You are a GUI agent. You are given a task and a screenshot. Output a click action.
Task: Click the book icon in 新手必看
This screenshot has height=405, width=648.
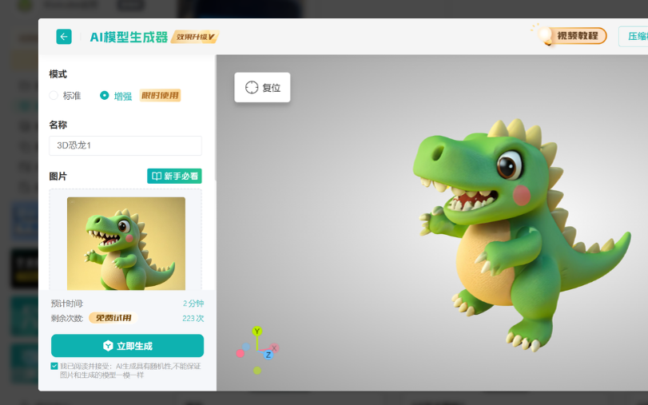[x=157, y=176]
